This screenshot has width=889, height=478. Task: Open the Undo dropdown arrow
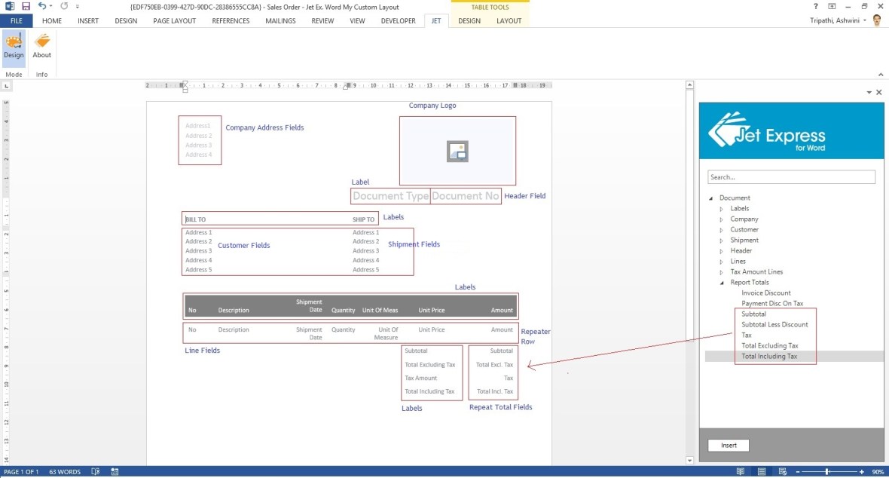pos(52,7)
